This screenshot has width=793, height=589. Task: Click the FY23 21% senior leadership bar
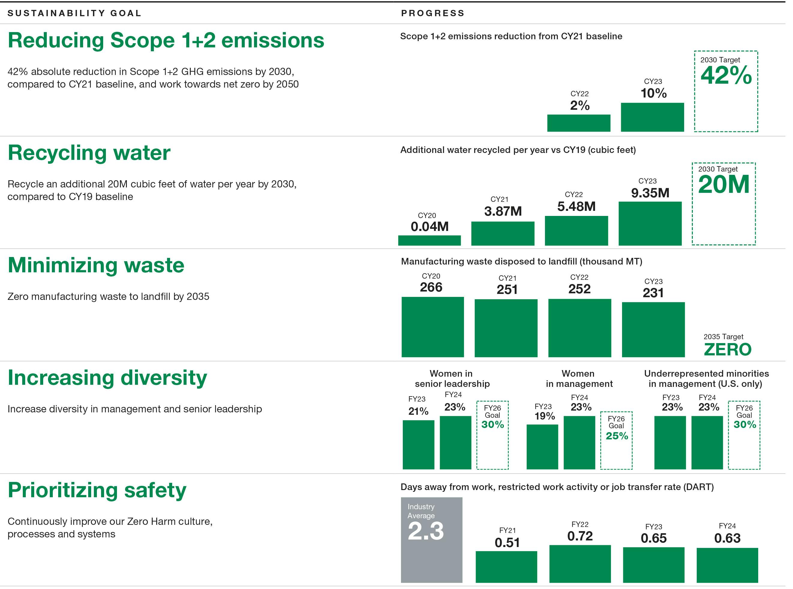pyautogui.click(x=419, y=445)
